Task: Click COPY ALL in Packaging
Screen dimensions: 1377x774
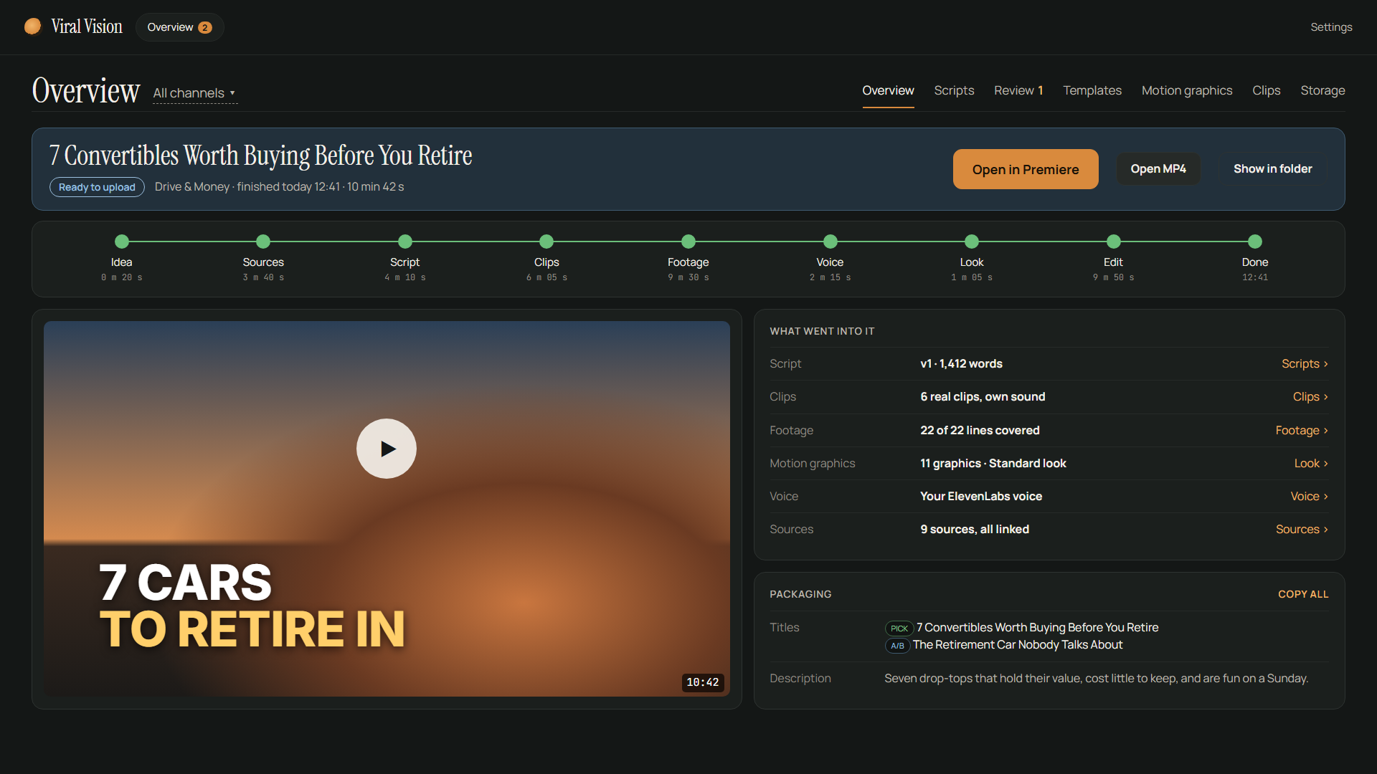Action: (1303, 594)
